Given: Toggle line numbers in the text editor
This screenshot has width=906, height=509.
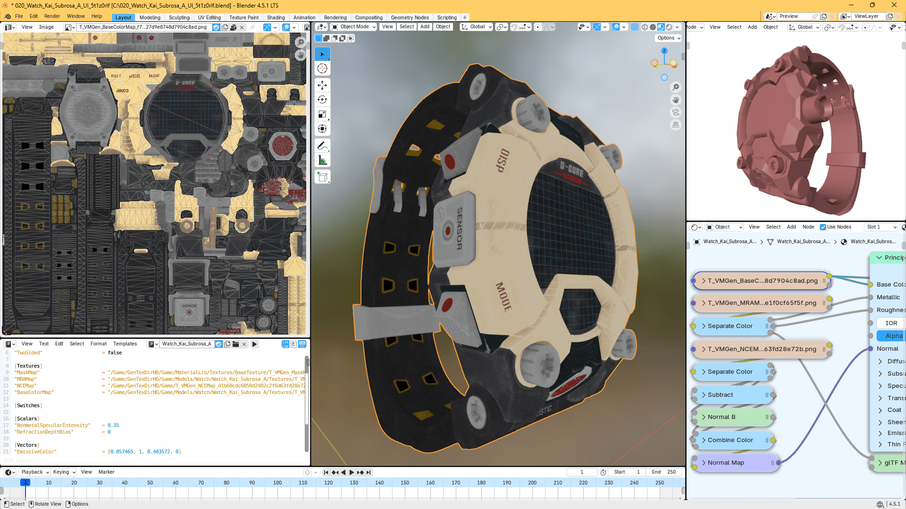Looking at the screenshot, I should coord(285,344).
